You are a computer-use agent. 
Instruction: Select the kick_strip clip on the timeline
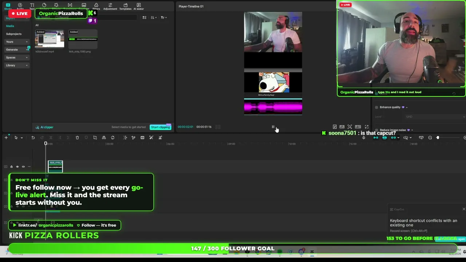(x=55, y=167)
